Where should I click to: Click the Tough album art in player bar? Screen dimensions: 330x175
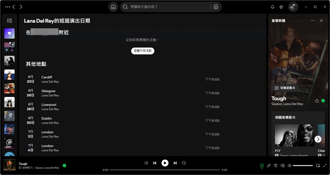coord(9,165)
